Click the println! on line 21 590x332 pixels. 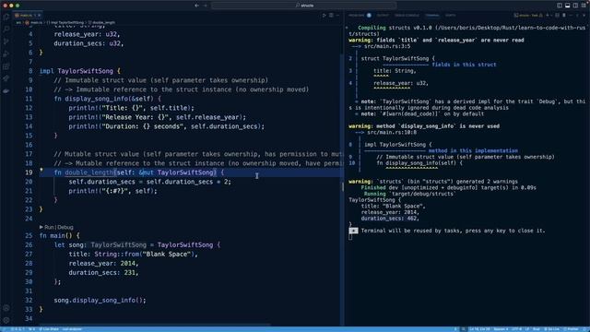[x=83, y=191]
